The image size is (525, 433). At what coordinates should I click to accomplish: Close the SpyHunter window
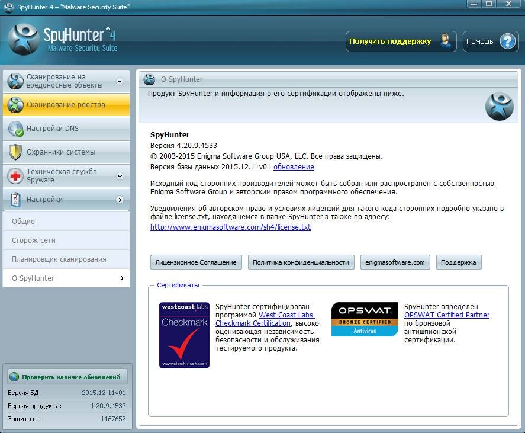(508, 4)
